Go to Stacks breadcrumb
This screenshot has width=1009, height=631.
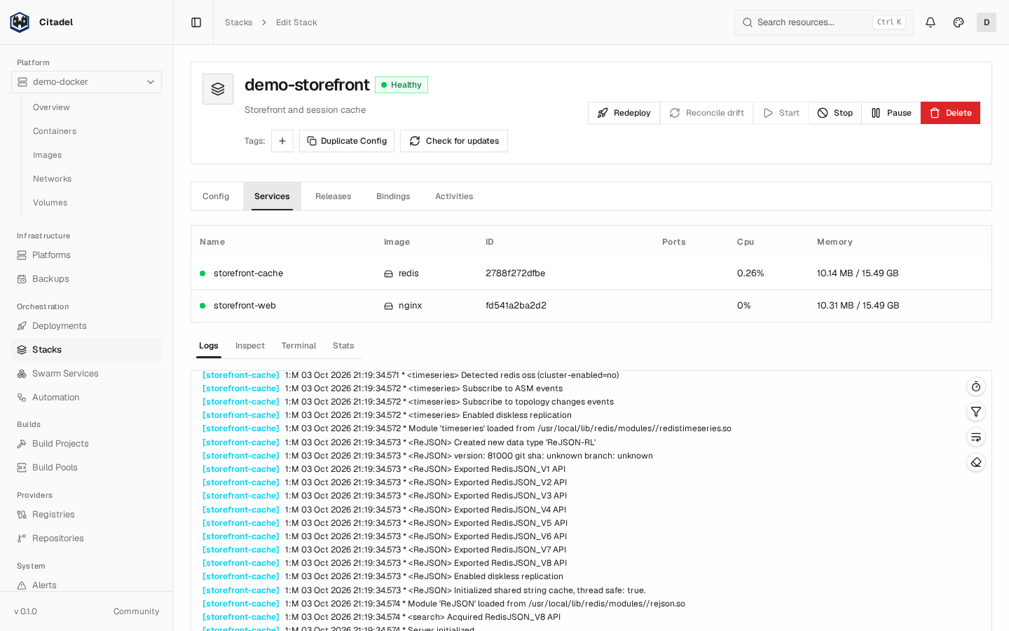tap(238, 22)
